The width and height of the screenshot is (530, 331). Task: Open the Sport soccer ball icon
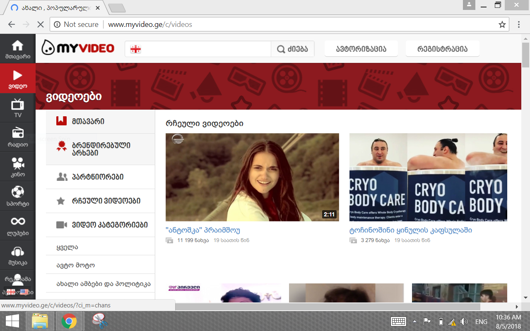click(17, 192)
